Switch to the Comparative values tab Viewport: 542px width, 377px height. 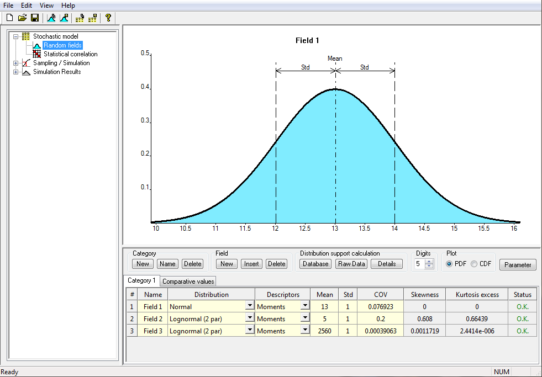coord(188,281)
